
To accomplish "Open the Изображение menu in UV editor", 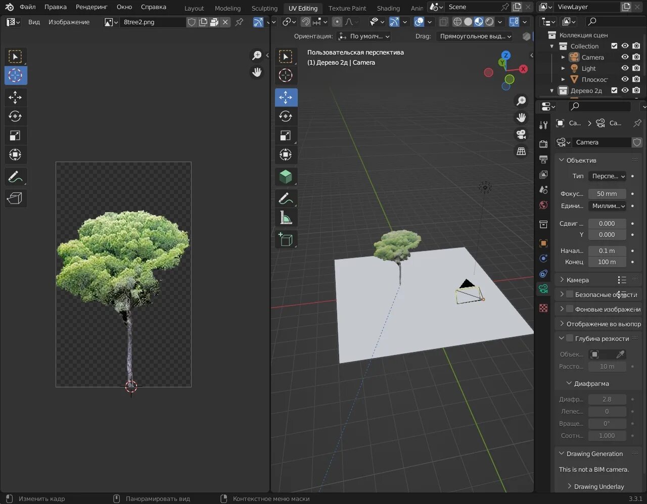I will click(69, 22).
